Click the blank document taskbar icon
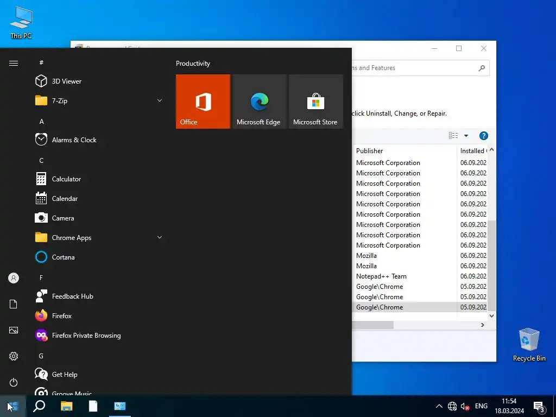Image resolution: width=556 pixels, height=417 pixels. 93,406
